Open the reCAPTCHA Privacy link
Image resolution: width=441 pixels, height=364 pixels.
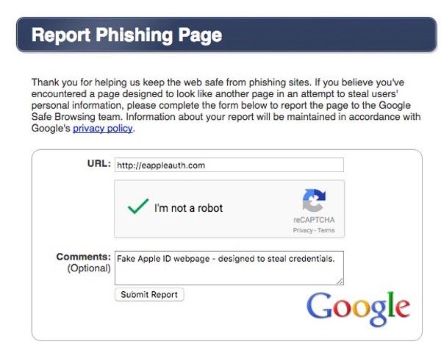[x=302, y=230]
